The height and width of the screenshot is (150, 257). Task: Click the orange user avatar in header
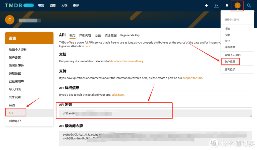click(237, 5)
